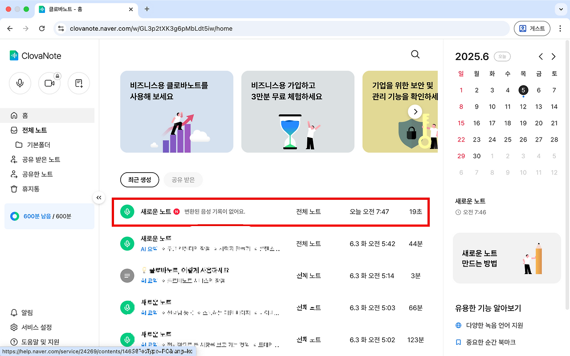Open the 44분 note from 오전 5:42
The width and height of the screenshot is (570, 356).
271,244
